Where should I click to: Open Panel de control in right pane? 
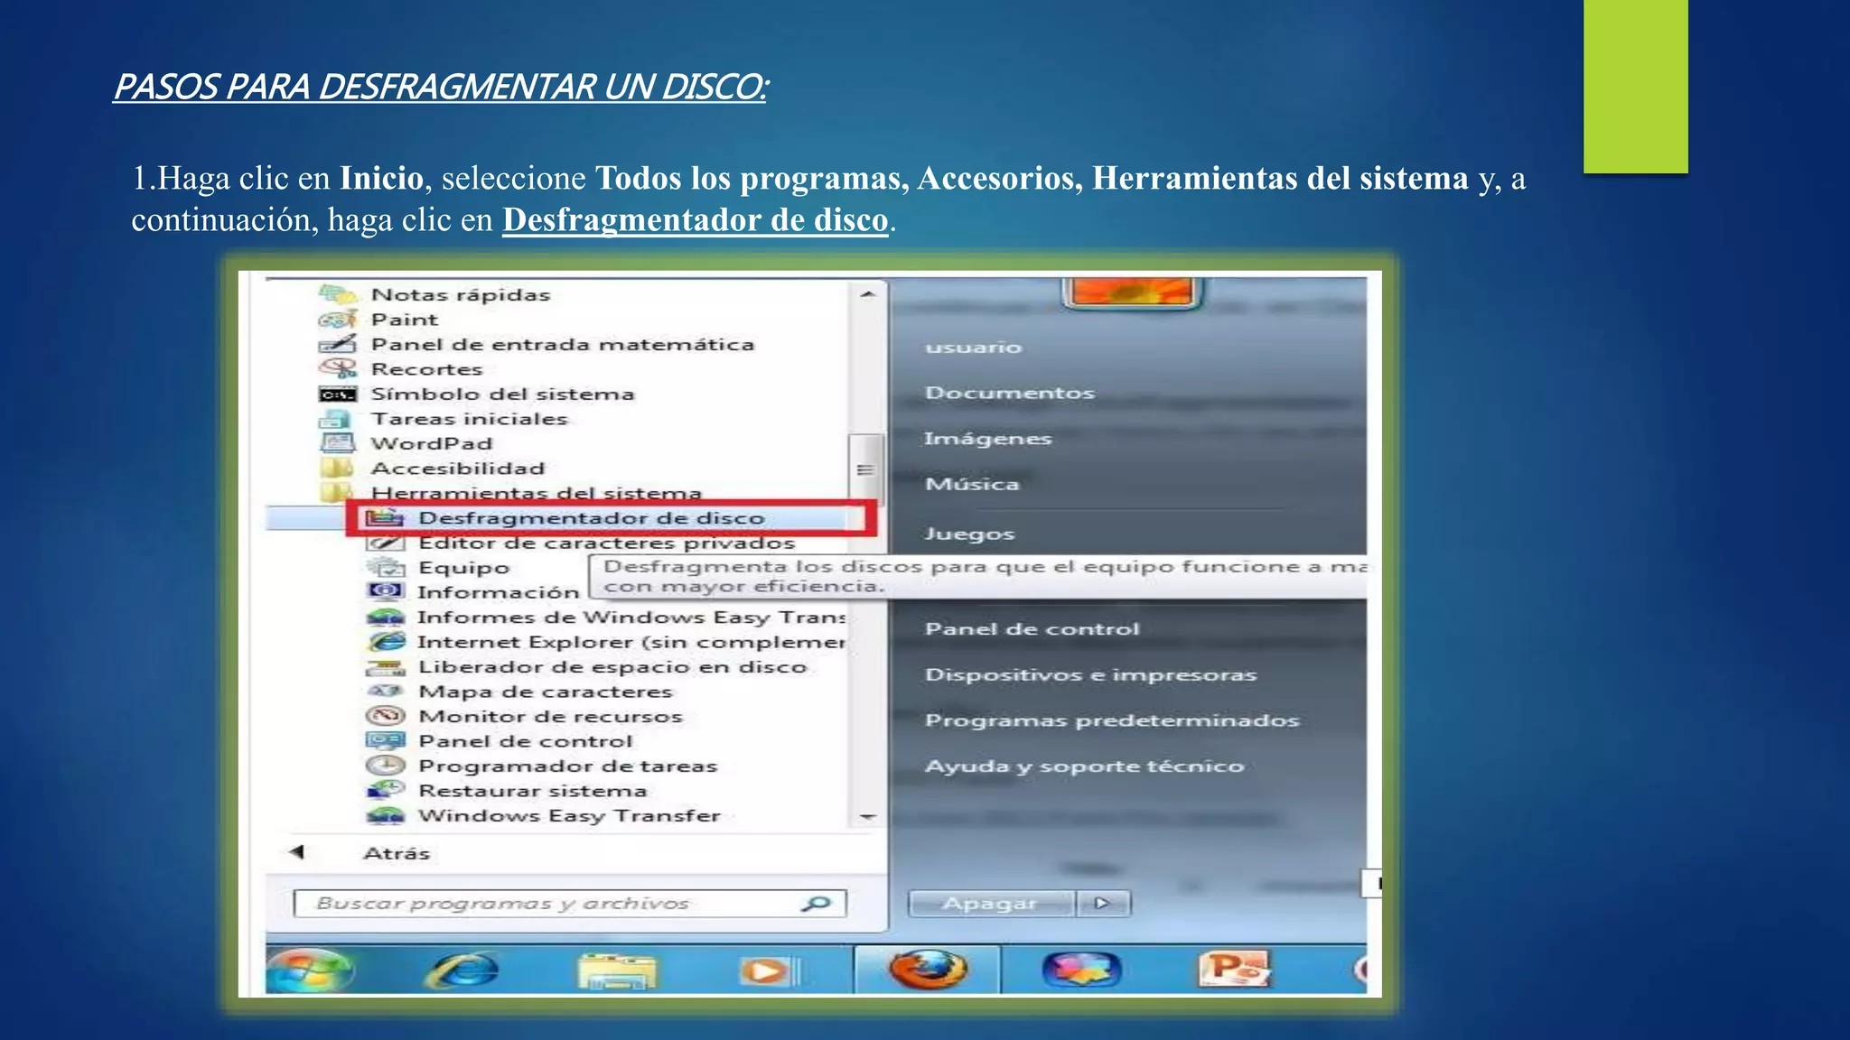(1032, 629)
